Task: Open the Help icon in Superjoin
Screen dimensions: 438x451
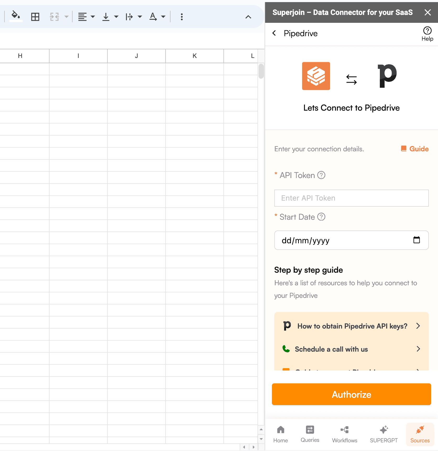Action: tap(427, 34)
